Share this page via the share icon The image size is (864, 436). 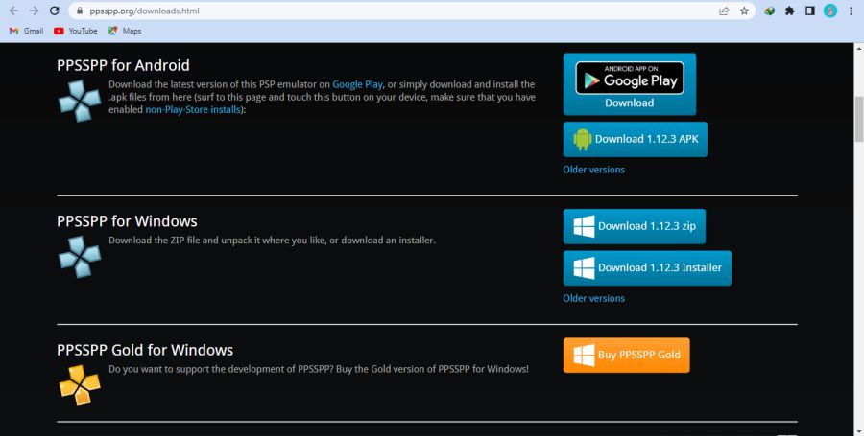click(x=724, y=11)
